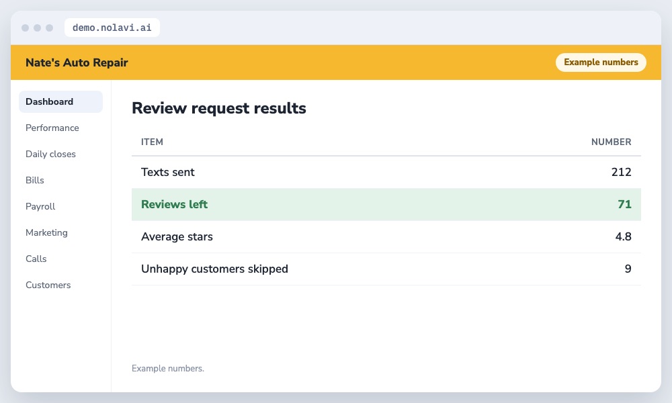Open the Dashboard sidebar item
Screen dimensions: 672x403
(60, 101)
